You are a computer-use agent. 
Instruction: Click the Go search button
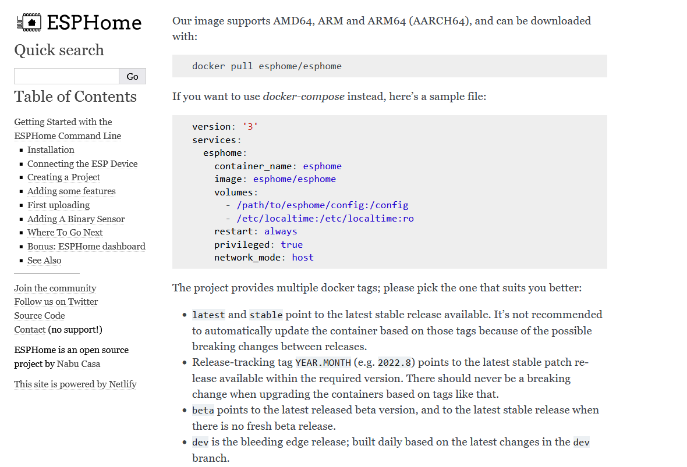tap(132, 76)
